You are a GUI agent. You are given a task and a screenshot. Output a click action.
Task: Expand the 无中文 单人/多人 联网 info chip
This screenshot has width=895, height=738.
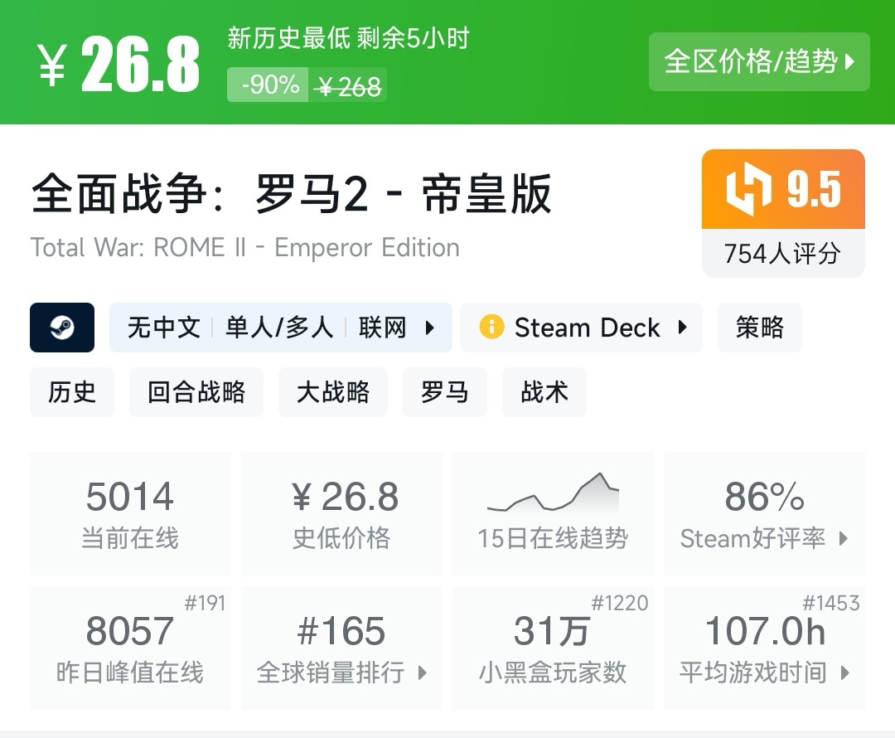(x=280, y=328)
